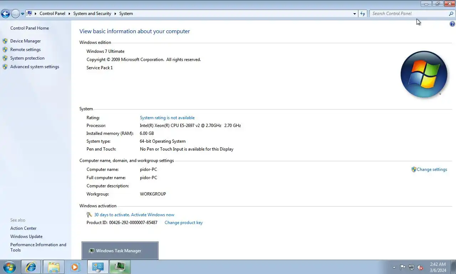Click shield icon beside System protection
Screen dimensions: 456x274
click(5, 58)
